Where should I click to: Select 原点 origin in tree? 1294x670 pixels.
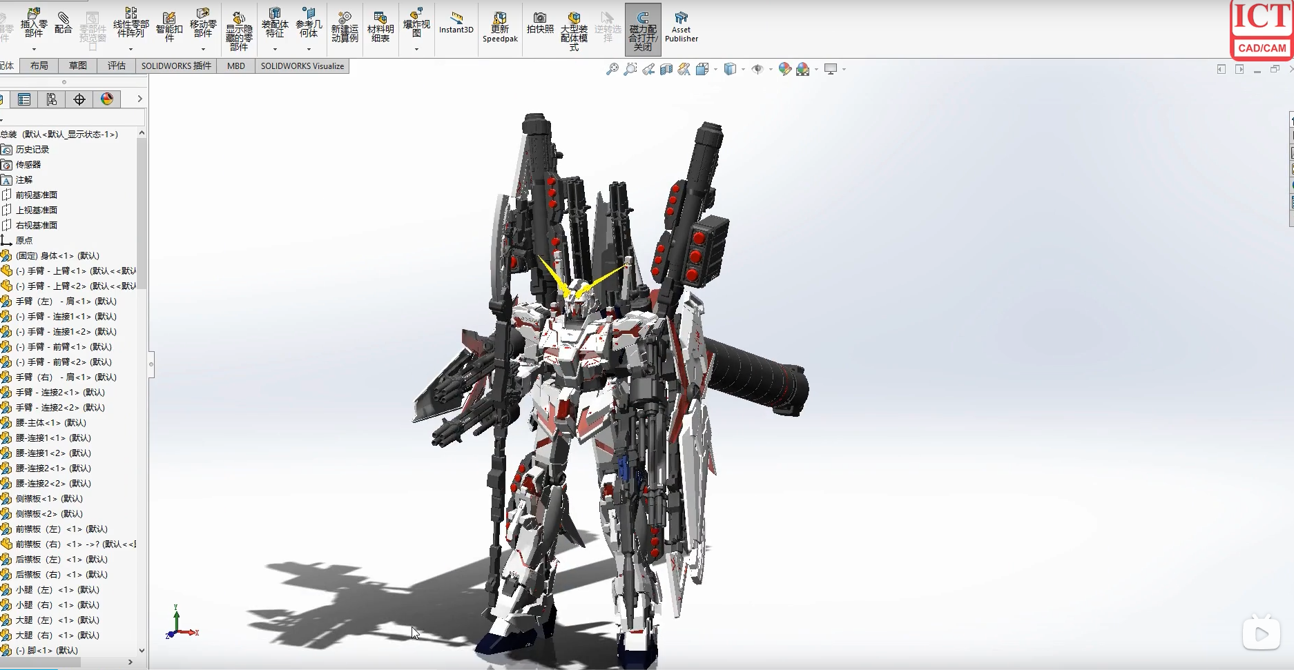[24, 240]
